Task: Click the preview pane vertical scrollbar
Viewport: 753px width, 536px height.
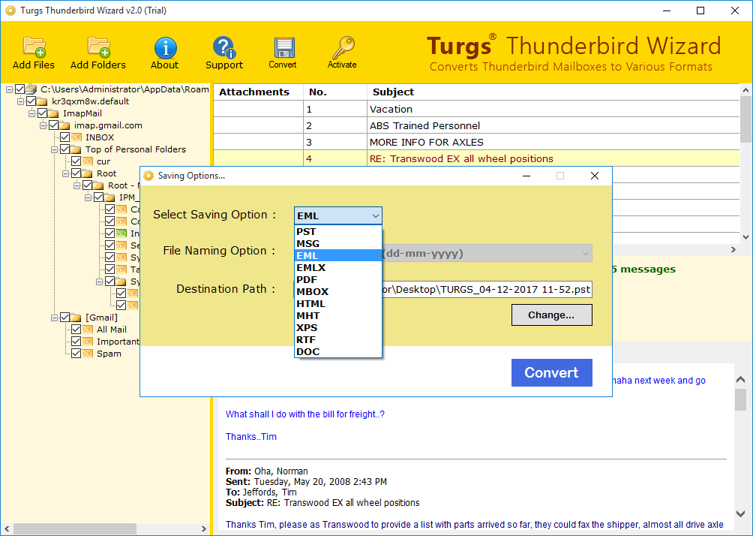Action: (740, 446)
